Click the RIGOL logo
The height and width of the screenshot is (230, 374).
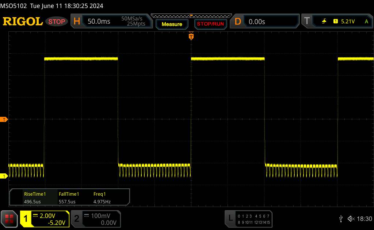point(23,22)
